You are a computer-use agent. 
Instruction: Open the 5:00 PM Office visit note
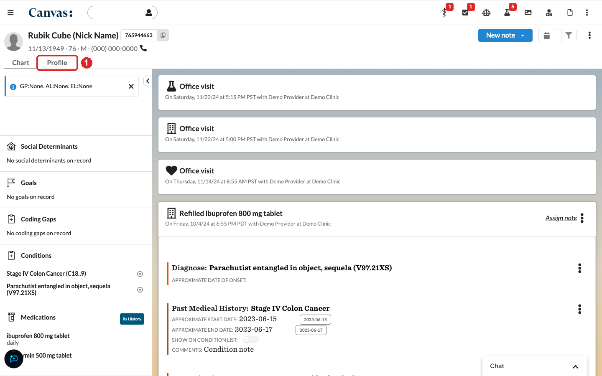pos(377,135)
